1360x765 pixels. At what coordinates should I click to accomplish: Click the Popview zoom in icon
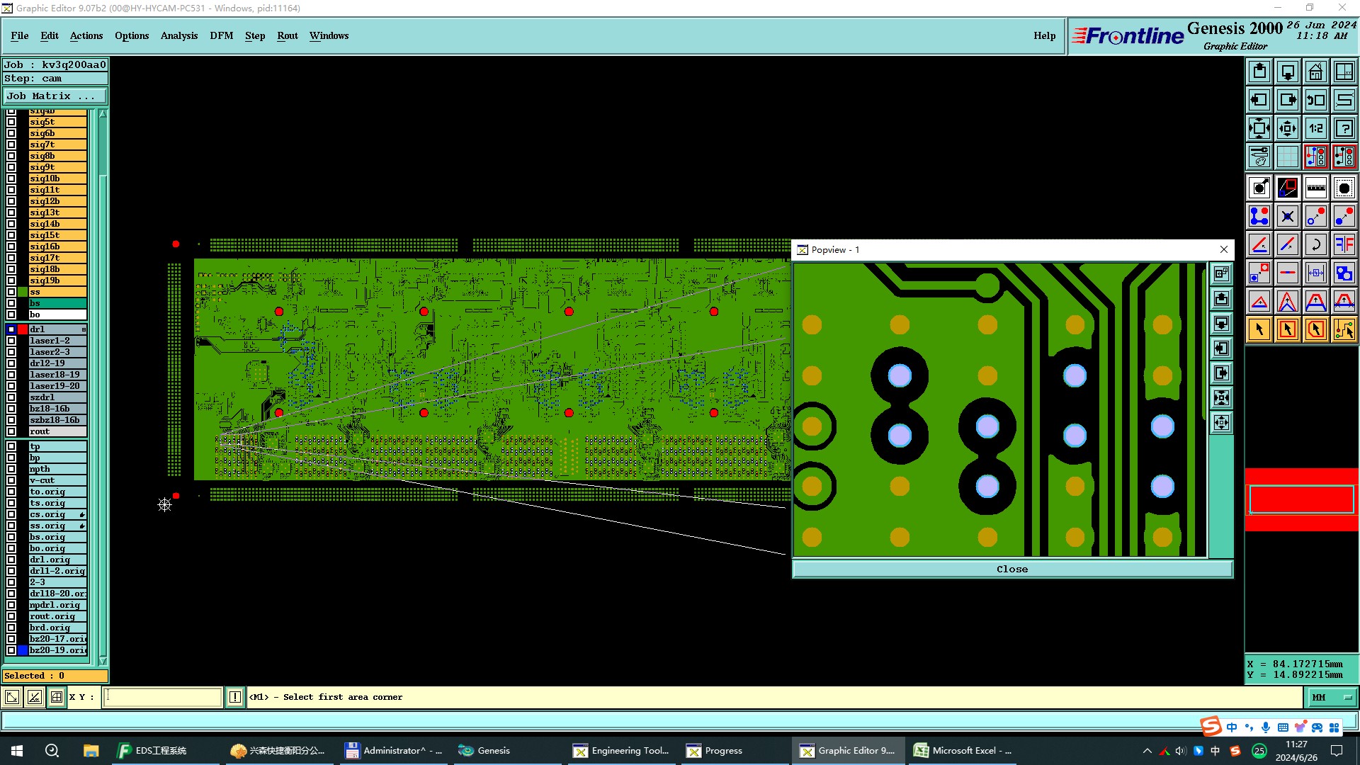pos(1221,398)
